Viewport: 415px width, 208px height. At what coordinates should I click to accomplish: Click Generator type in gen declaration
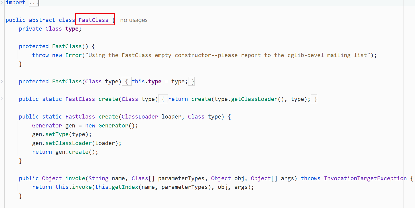tap(47, 126)
